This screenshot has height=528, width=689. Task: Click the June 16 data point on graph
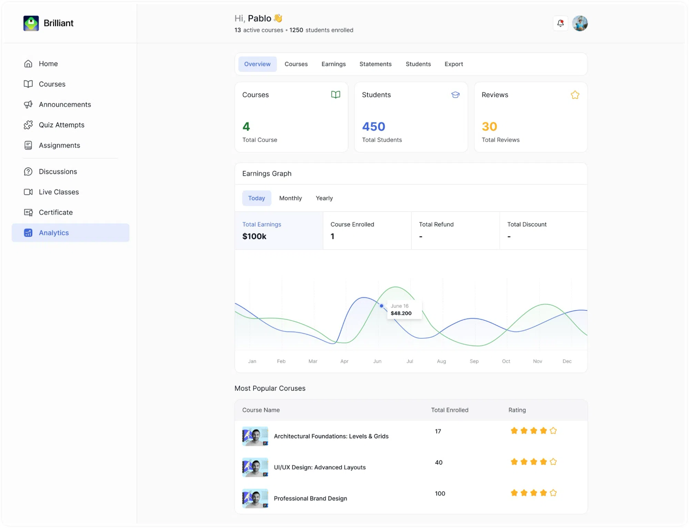381,306
